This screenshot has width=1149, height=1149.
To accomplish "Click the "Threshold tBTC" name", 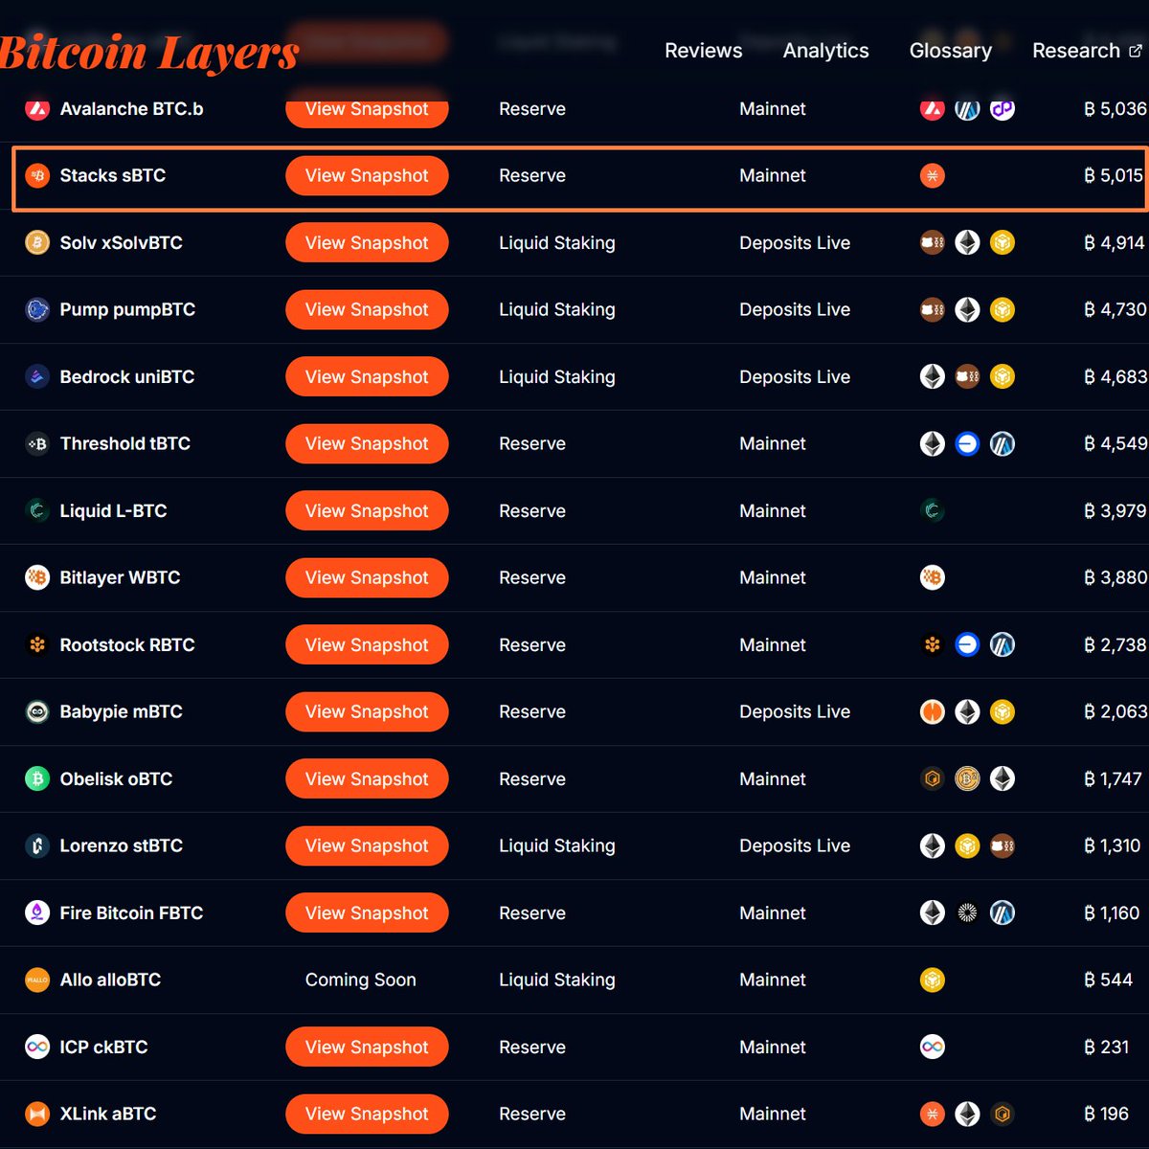I will [x=125, y=444].
